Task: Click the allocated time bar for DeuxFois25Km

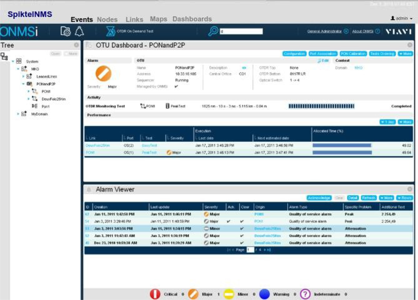Action: (x=342, y=145)
